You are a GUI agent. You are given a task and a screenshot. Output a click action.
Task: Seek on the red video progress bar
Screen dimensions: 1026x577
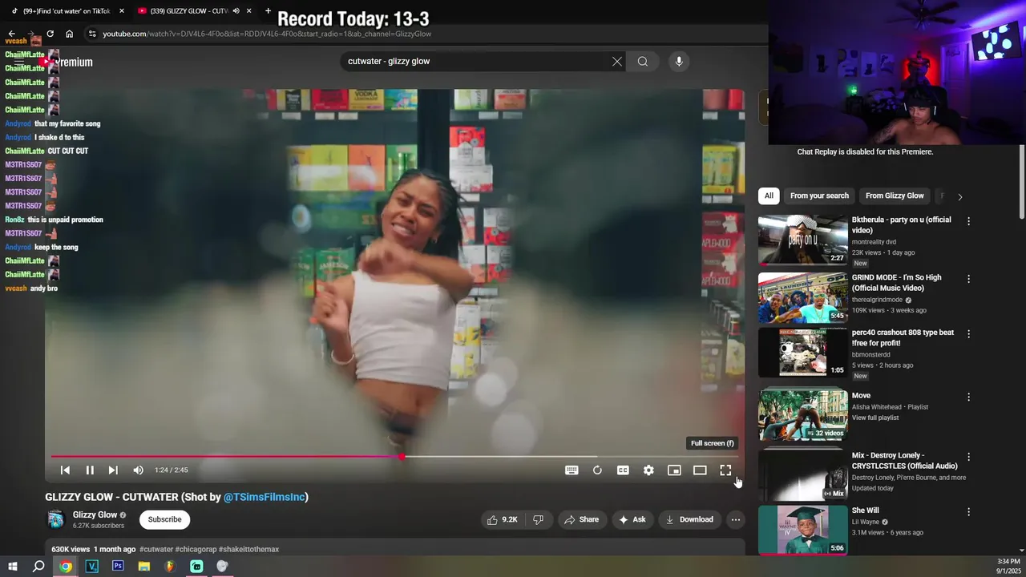coord(394,457)
